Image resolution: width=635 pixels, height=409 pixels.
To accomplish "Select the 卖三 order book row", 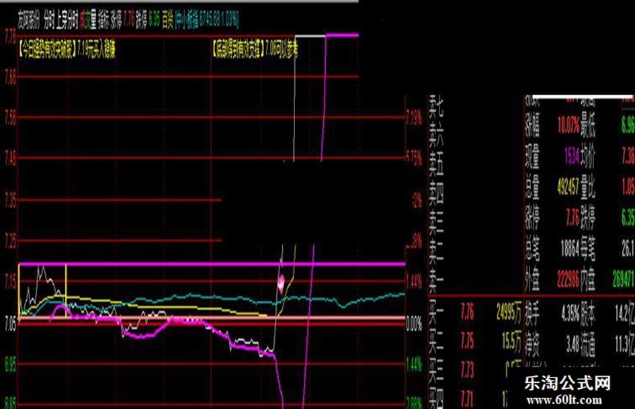I will coord(436,222).
